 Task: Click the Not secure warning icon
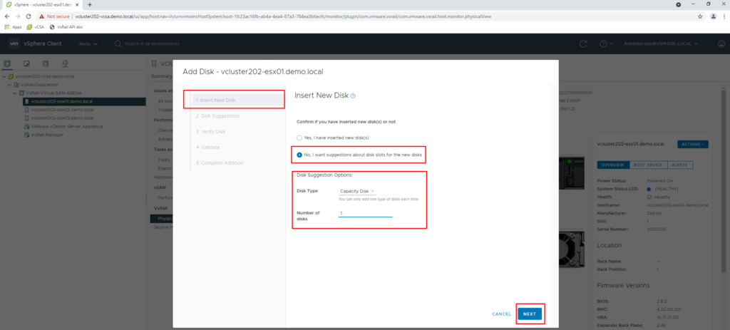42,16
